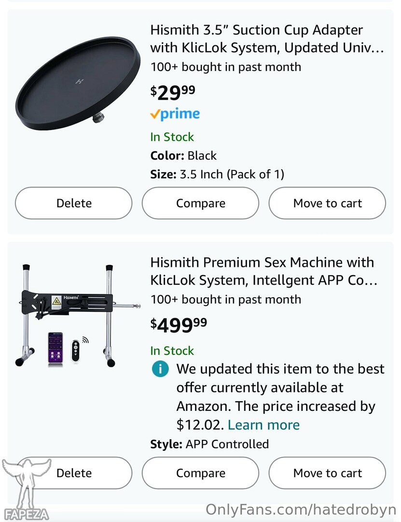Click the remote control image in thumbnail
The height and width of the screenshot is (522, 401).
[x=76, y=350]
